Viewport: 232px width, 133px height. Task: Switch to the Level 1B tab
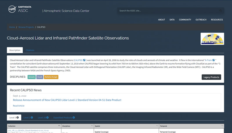pyautogui.click(x=43, y=117)
